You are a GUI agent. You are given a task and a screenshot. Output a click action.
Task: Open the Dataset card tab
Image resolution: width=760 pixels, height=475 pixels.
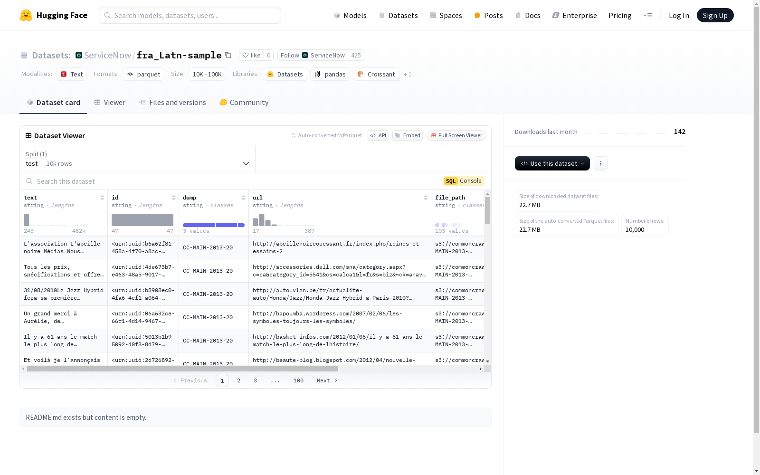pyautogui.click(x=53, y=102)
